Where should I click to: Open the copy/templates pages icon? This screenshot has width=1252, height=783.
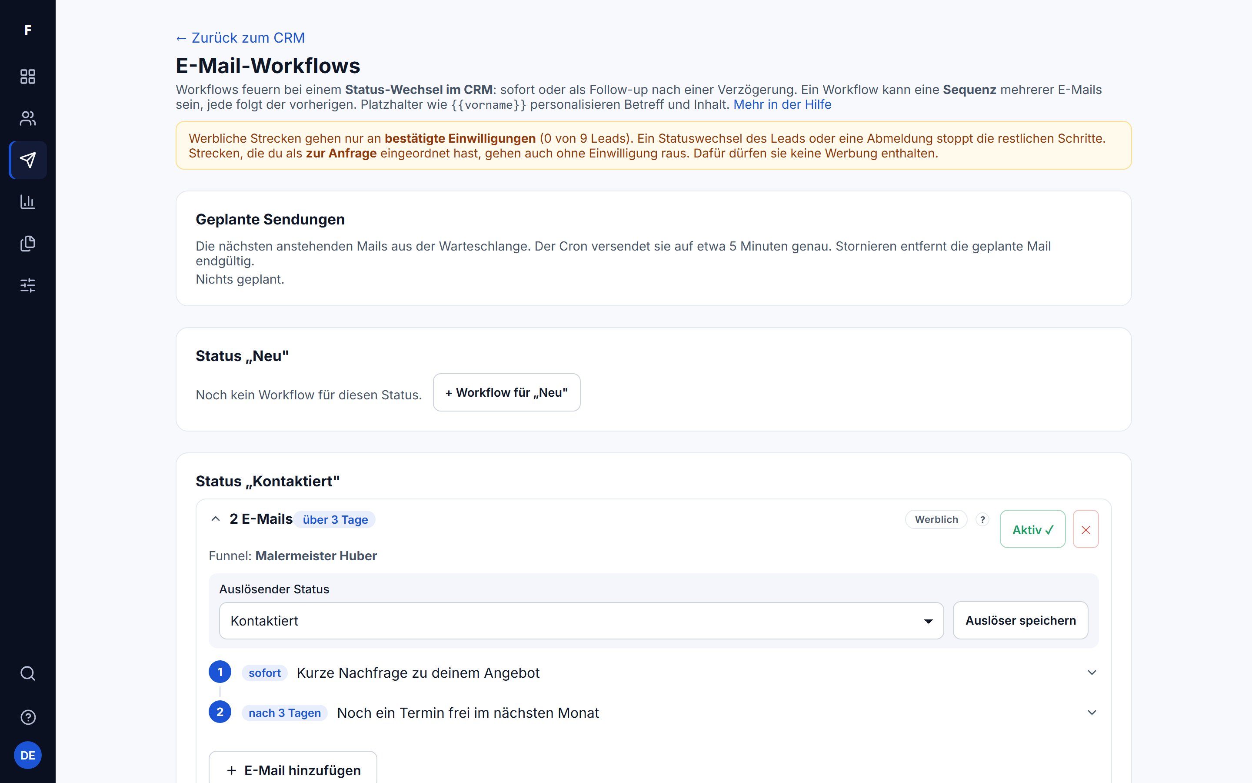27,244
